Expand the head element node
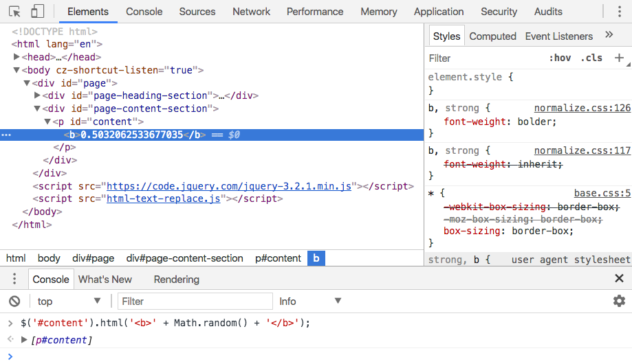632x364 pixels. pos(17,57)
